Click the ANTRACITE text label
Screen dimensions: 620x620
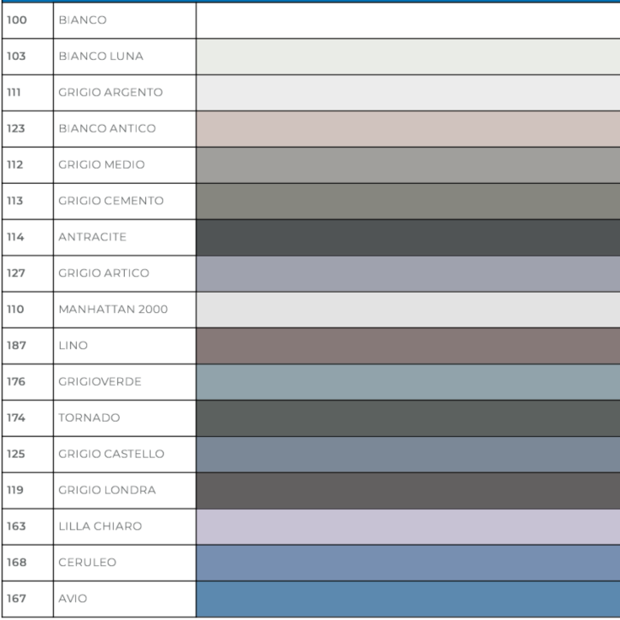[92, 238]
